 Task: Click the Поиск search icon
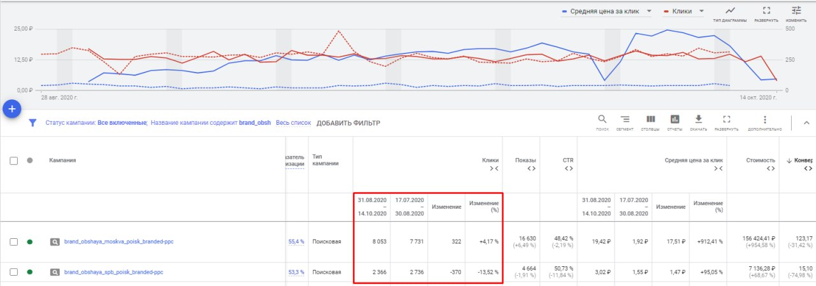(x=602, y=119)
